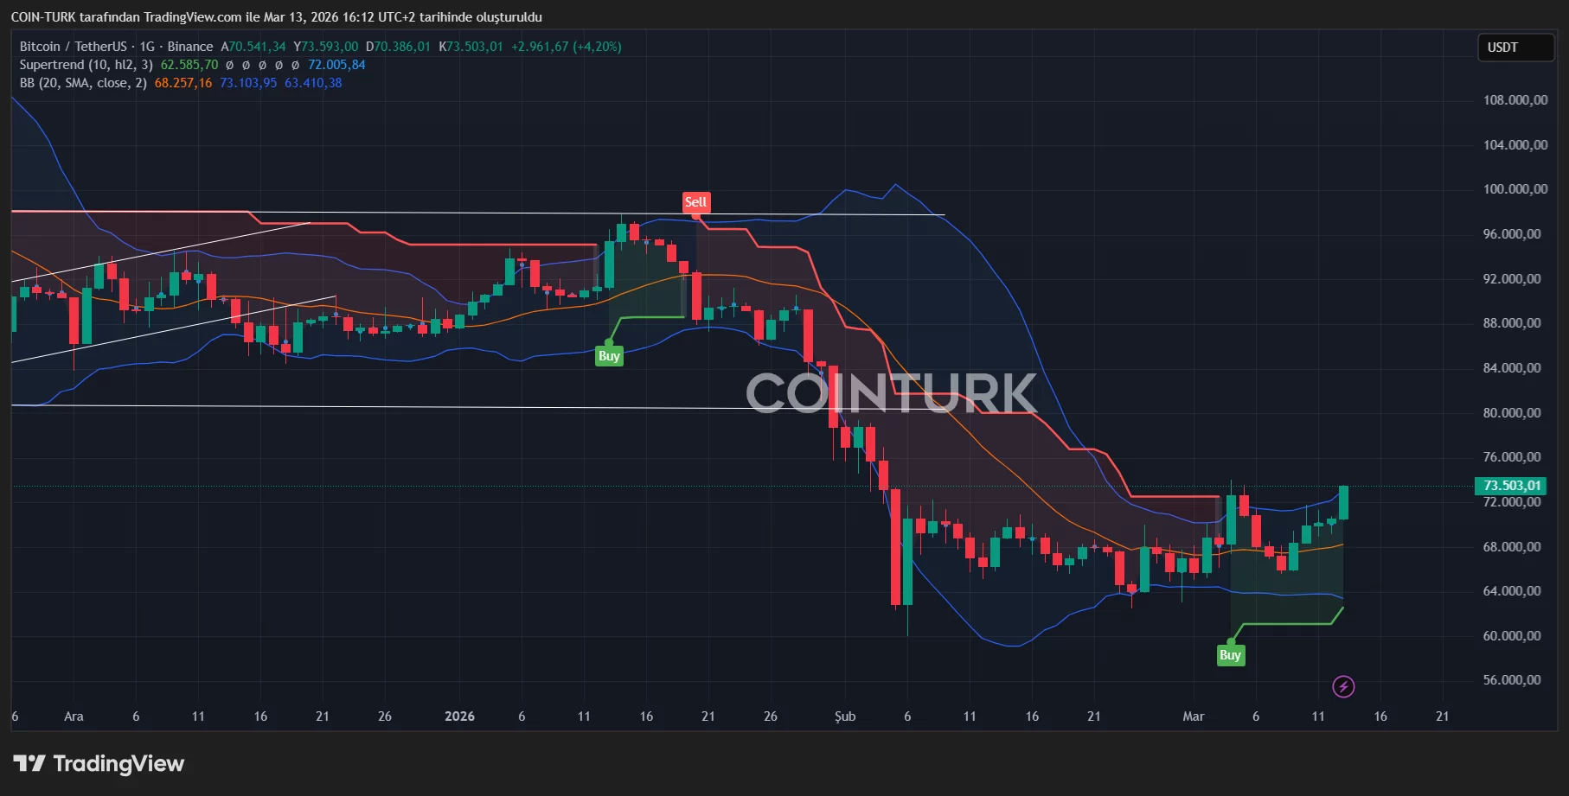This screenshot has width=1569, height=796.
Task: Click the 2026 label on the time axis
Action: pyautogui.click(x=459, y=716)
